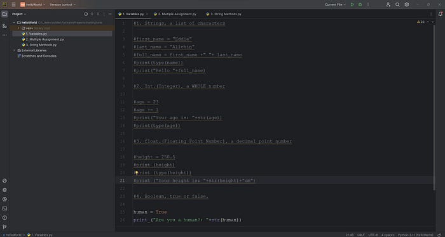Image resolution: width=445 pixels, height=237 pixels.
Task: Show more tool windows ellipsis in left sidebar
Action: [x=4, y=35]
